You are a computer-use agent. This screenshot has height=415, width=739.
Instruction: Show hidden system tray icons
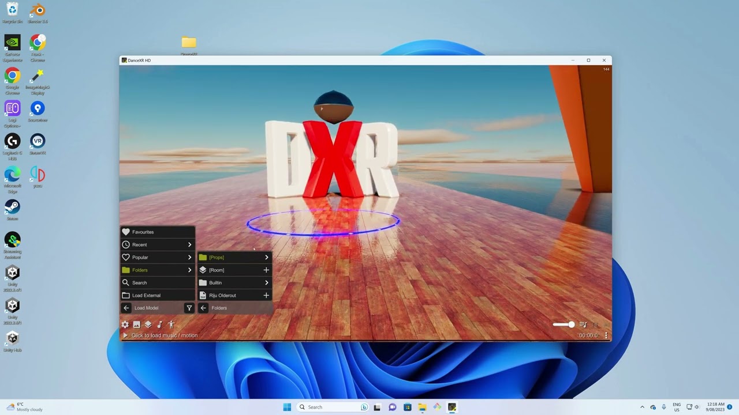642,407
